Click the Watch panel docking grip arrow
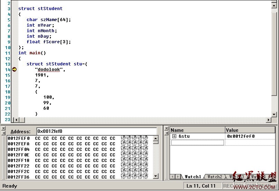 click(166, 133)
